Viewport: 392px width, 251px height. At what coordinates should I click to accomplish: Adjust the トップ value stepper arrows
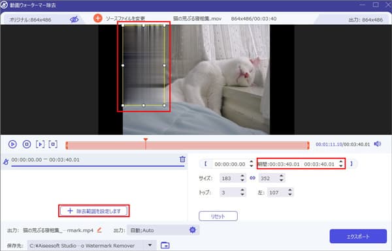pos(242,192)
